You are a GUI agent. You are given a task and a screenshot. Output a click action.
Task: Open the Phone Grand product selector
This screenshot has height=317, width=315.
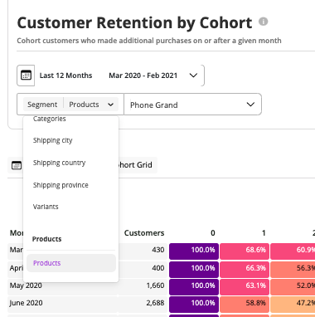pos(192,105)
